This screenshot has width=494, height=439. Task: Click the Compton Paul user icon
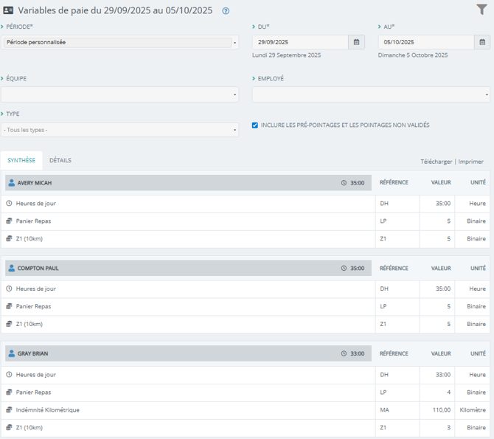[x=11, y=269]
